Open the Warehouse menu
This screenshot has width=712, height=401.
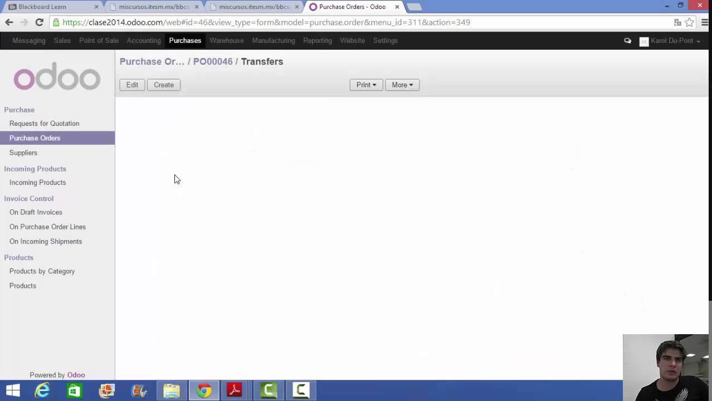(227, 41)
